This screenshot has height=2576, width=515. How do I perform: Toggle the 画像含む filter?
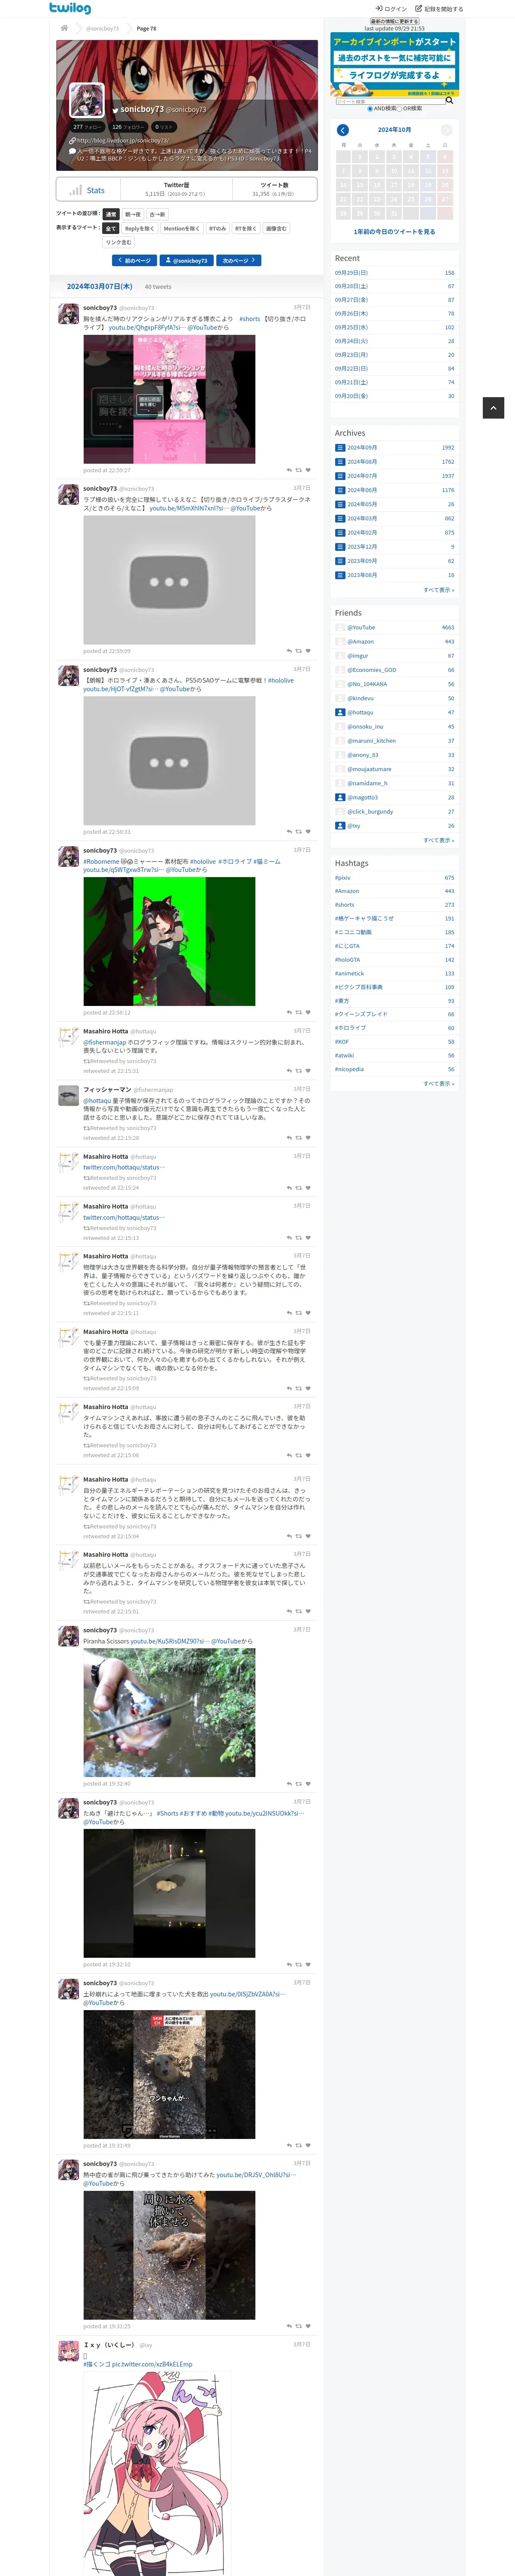(276, 228)
